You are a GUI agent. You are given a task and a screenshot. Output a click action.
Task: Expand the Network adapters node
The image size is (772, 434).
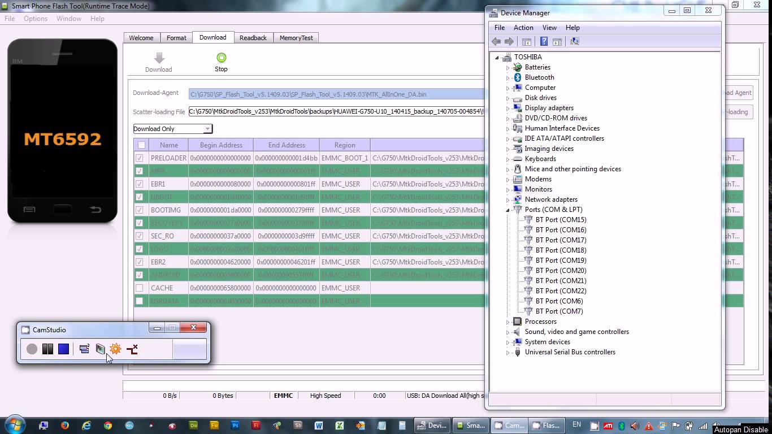(508, 200)
